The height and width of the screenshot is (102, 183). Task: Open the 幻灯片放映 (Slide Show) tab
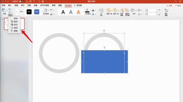pos(44,5)
